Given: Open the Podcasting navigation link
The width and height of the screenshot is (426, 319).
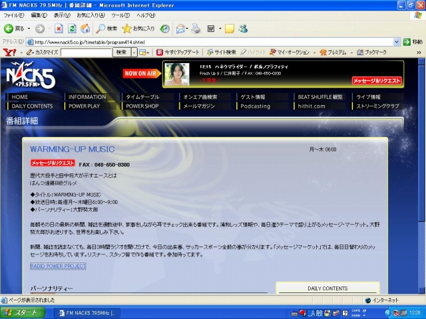Looking at the screenshot, I should click(x=255, y=106).
